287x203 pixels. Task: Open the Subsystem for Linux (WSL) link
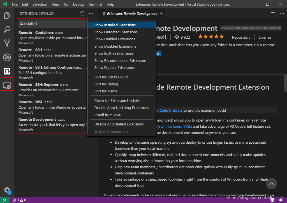pos(174,126)
